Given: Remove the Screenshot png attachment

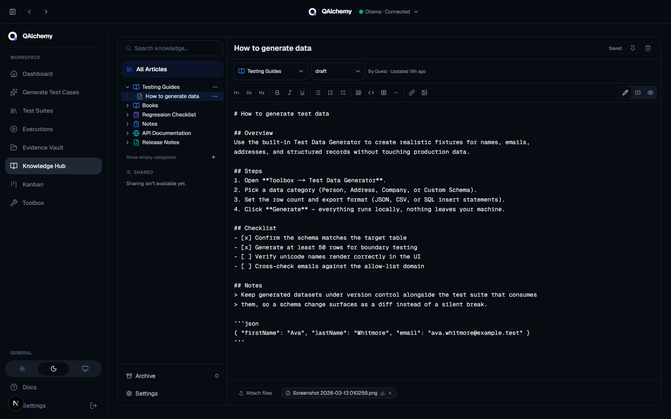Looking at the screenshot, I should 390,393.
